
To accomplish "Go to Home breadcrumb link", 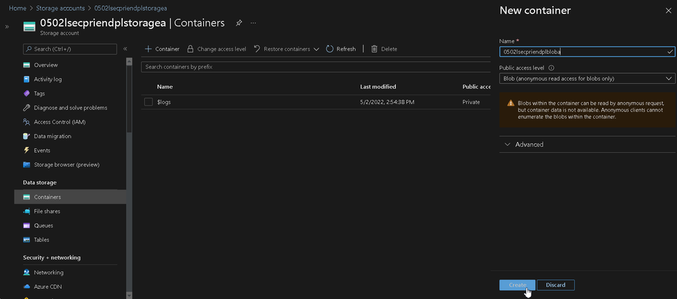I will coord(17,8).
